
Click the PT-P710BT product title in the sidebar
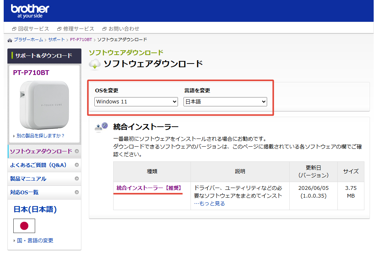click(x=31, y=73)
